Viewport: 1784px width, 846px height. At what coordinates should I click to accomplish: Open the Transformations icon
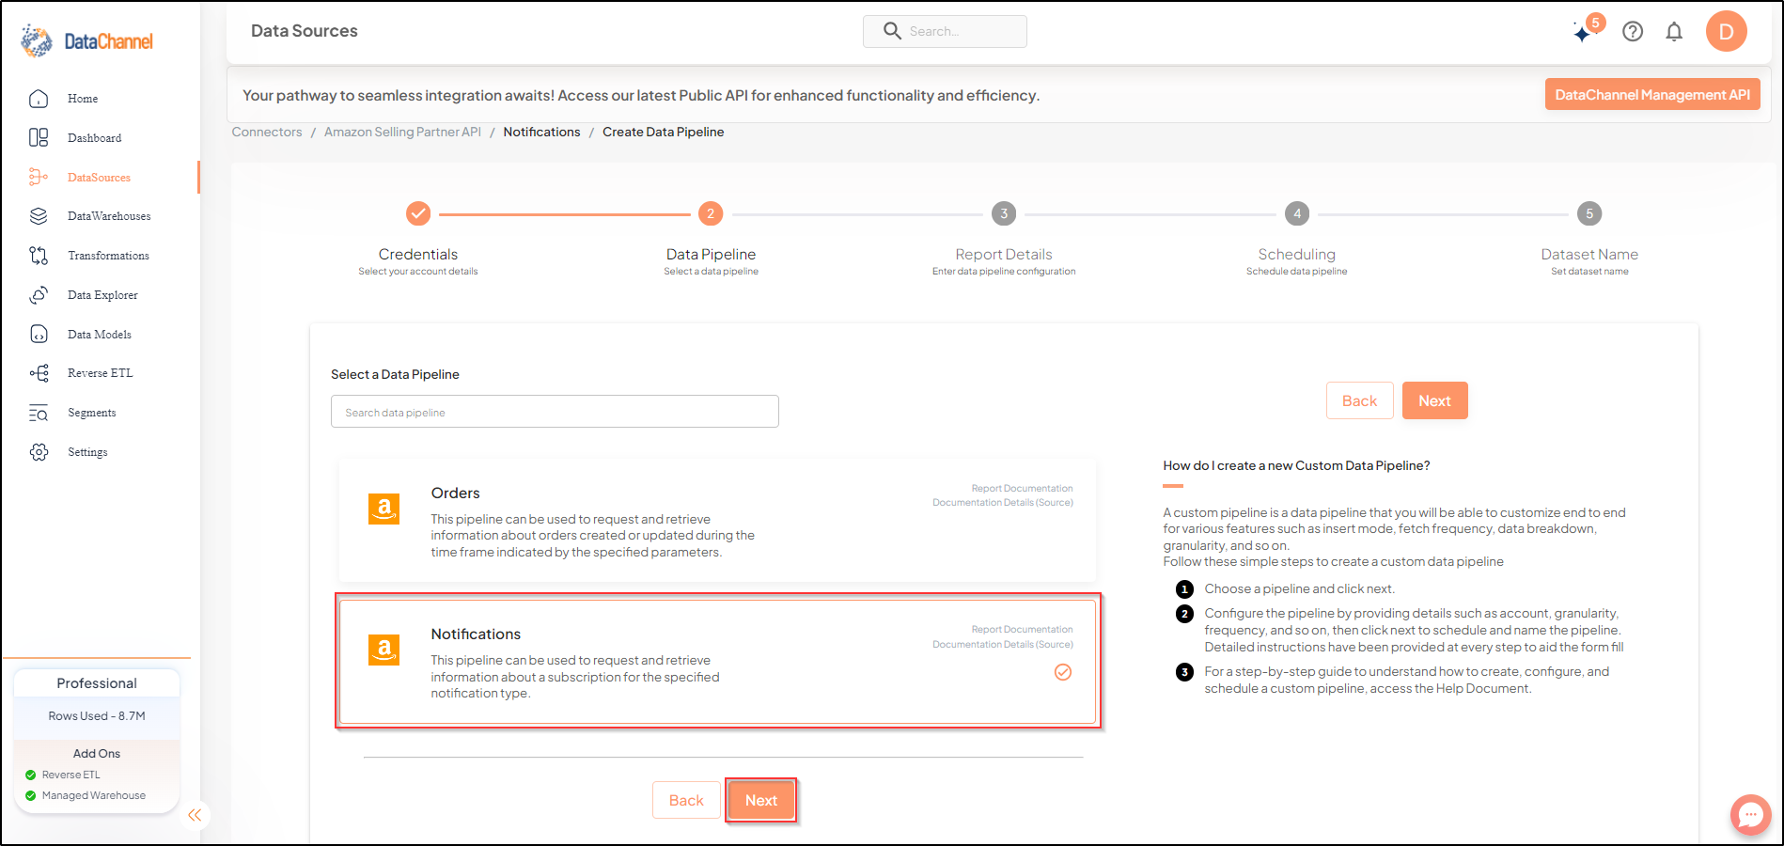point(39,256)
